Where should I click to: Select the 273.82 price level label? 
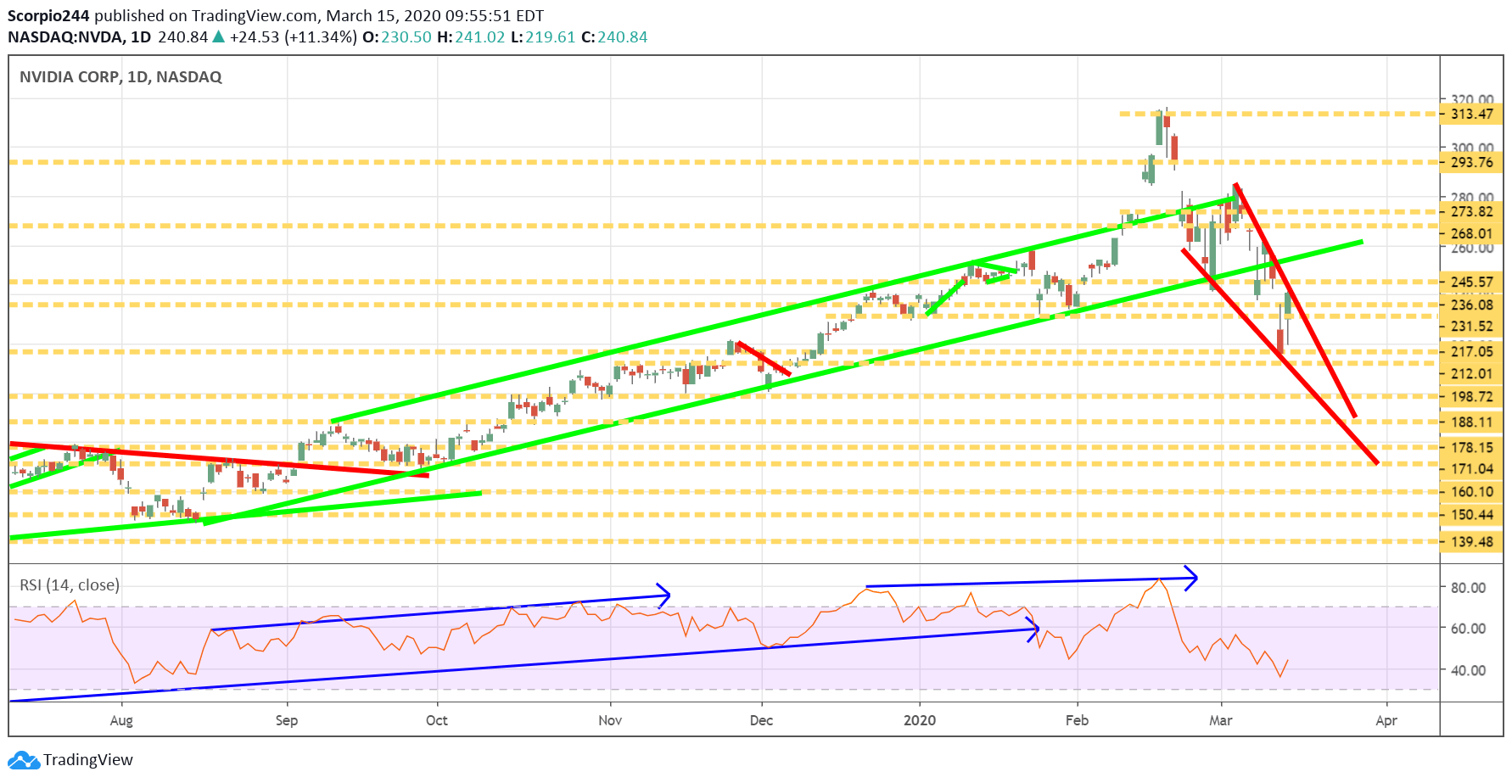click(x=1471, y=211)
